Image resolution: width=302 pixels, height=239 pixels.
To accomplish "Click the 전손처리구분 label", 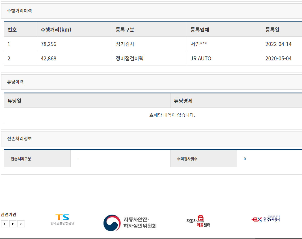I will 21,159.
